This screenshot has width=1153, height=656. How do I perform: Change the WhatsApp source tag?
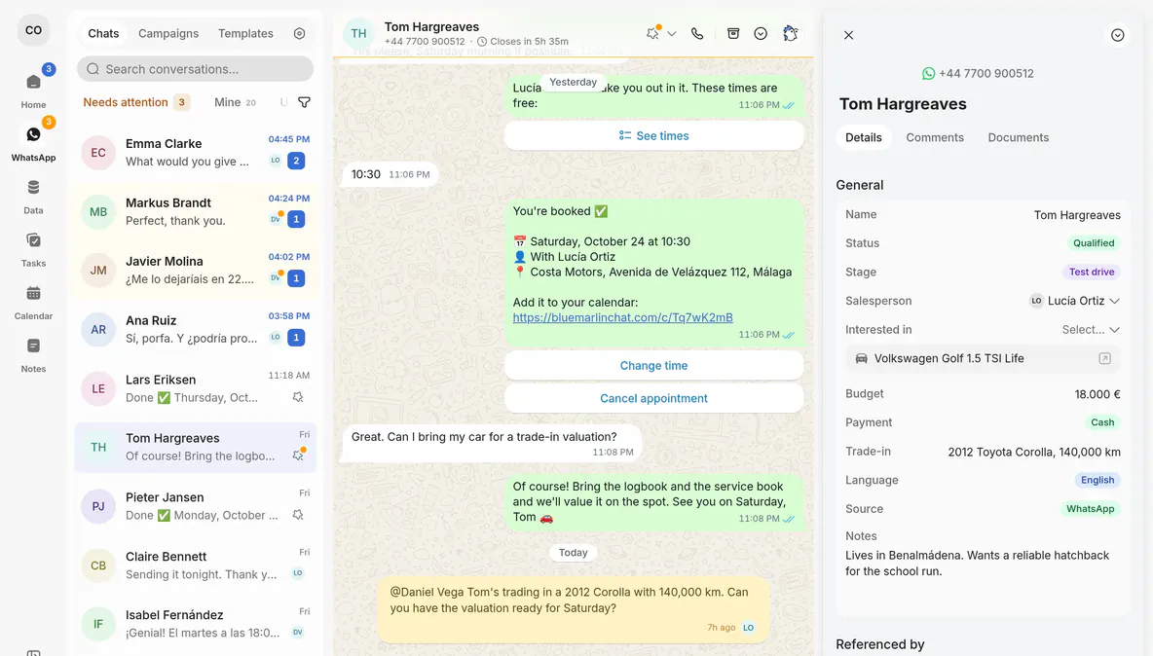[1090, 508]
